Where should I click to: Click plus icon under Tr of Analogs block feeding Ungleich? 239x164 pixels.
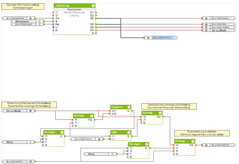tap(76, 126)
